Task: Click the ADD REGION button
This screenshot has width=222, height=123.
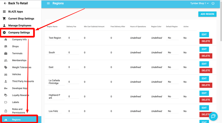Action: pyautogui.click(x=207, y=14)
